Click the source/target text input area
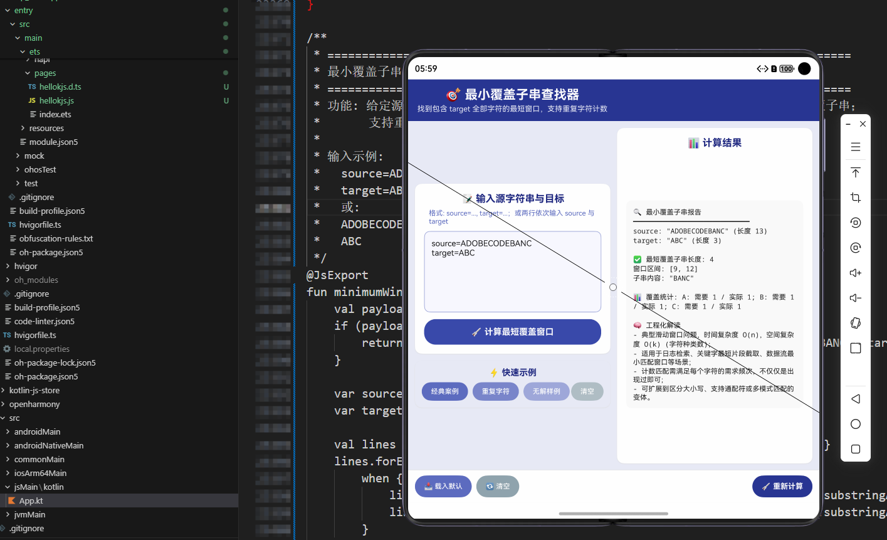Image resolution: width=887 pixels, height=540 pixels. [x=512, y=272]
